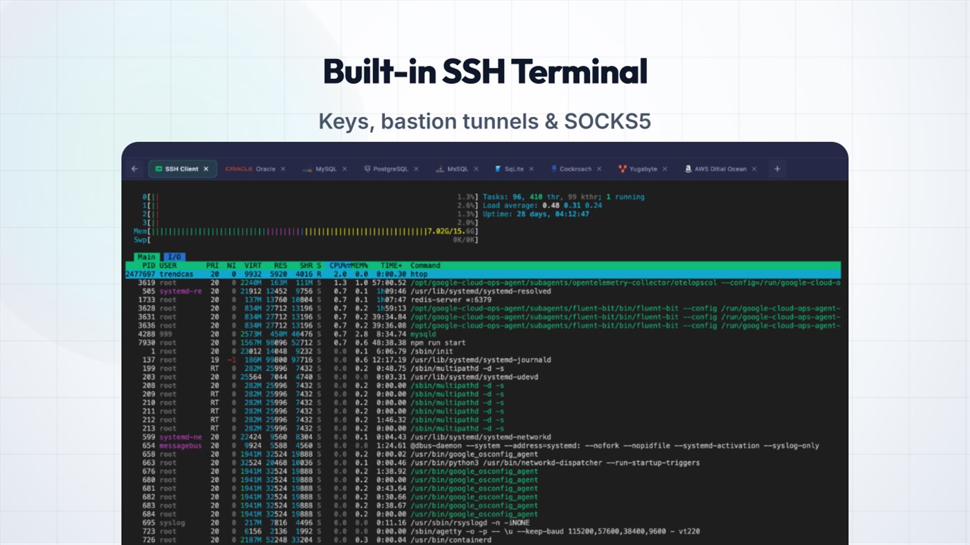The width and height of the screenshot is (970, 545).
Task: Sort by the USER column header
Action: [x=168, y=265]
